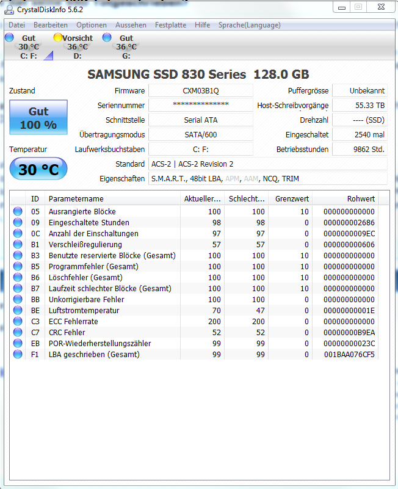
Task: Click the yellow Vorsicht status orb
Action: (x=58, y=37)
